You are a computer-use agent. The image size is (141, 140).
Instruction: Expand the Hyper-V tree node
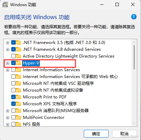coord(7,63)
